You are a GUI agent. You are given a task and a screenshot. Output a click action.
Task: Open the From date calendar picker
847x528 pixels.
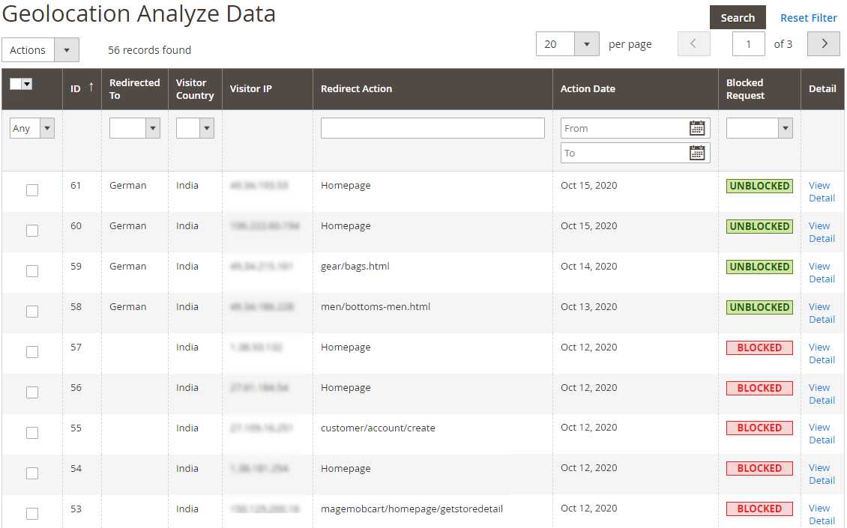pos(696,128)
